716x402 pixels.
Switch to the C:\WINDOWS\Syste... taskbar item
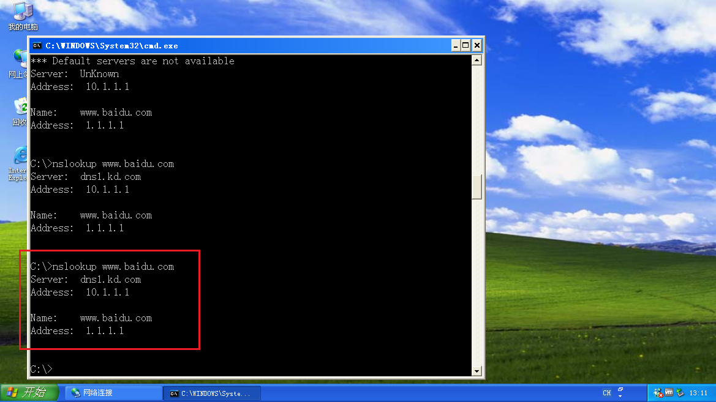click(x=213, y=393)
